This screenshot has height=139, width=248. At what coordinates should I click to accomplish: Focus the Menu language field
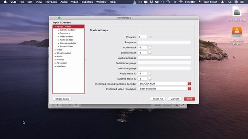pos(164,68)
